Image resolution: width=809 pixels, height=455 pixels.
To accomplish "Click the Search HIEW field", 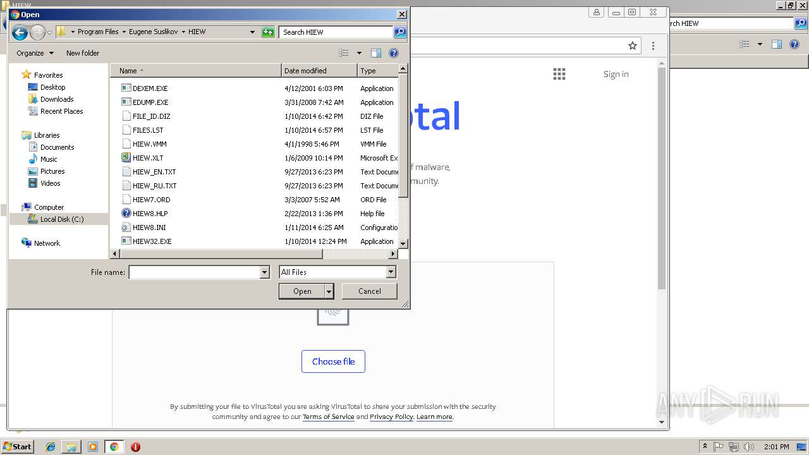I will click(x=336, y=32).
